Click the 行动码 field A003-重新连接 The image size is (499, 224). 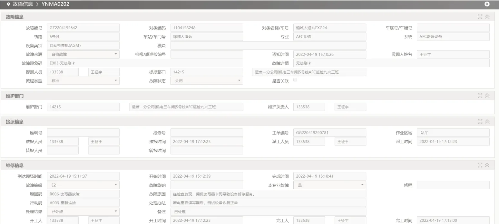pyautogui.click(x=83, y=203)
